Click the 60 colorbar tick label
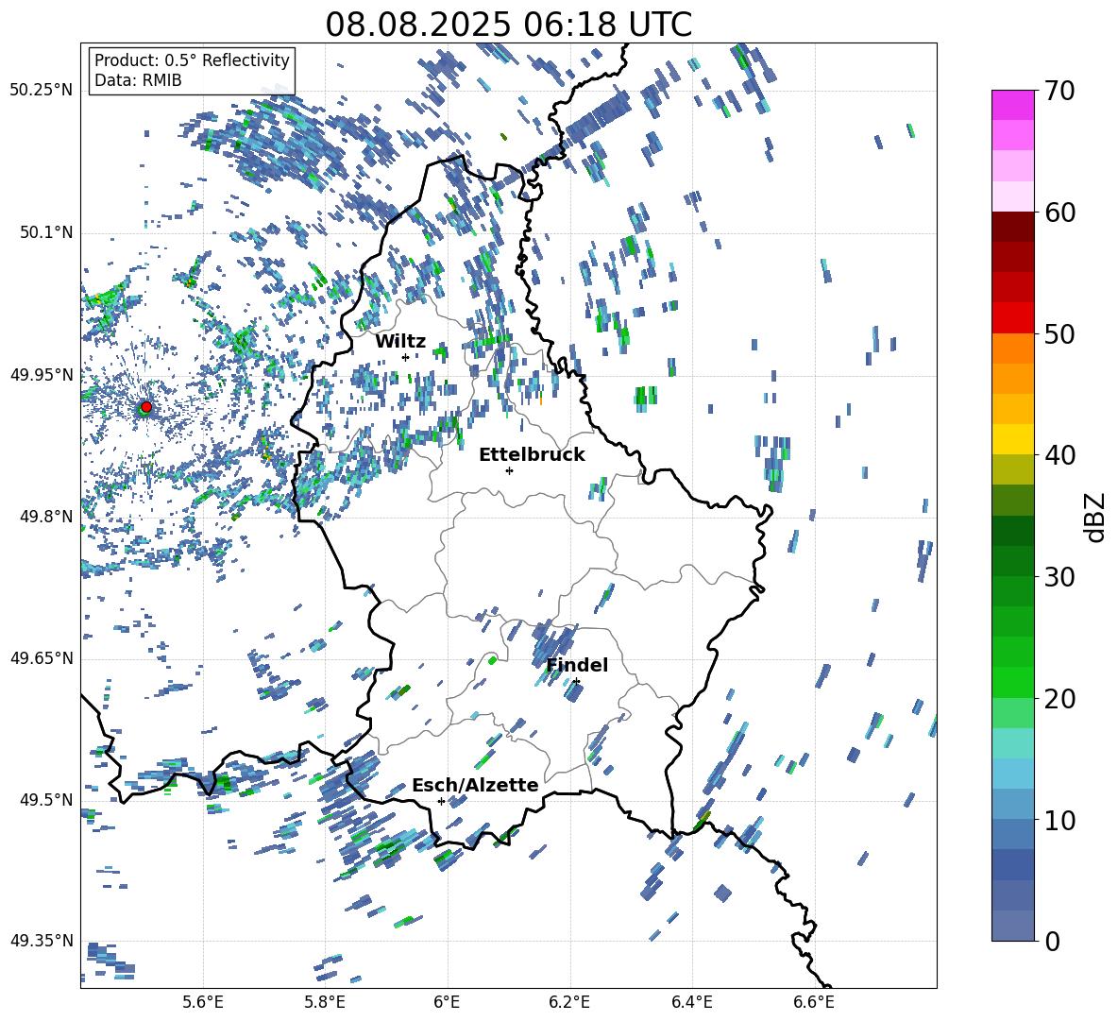 [1059, 213]
